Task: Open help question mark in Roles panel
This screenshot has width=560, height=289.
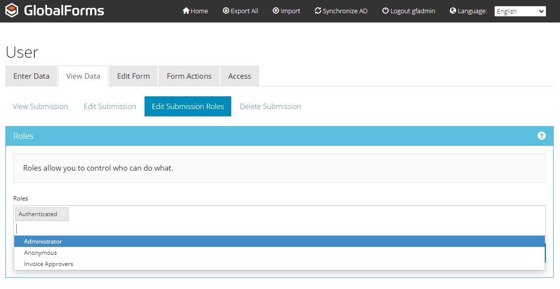Action: [x=541, y=136]
